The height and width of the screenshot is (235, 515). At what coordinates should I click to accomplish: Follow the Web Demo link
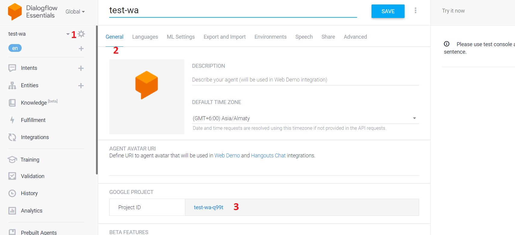227,156
